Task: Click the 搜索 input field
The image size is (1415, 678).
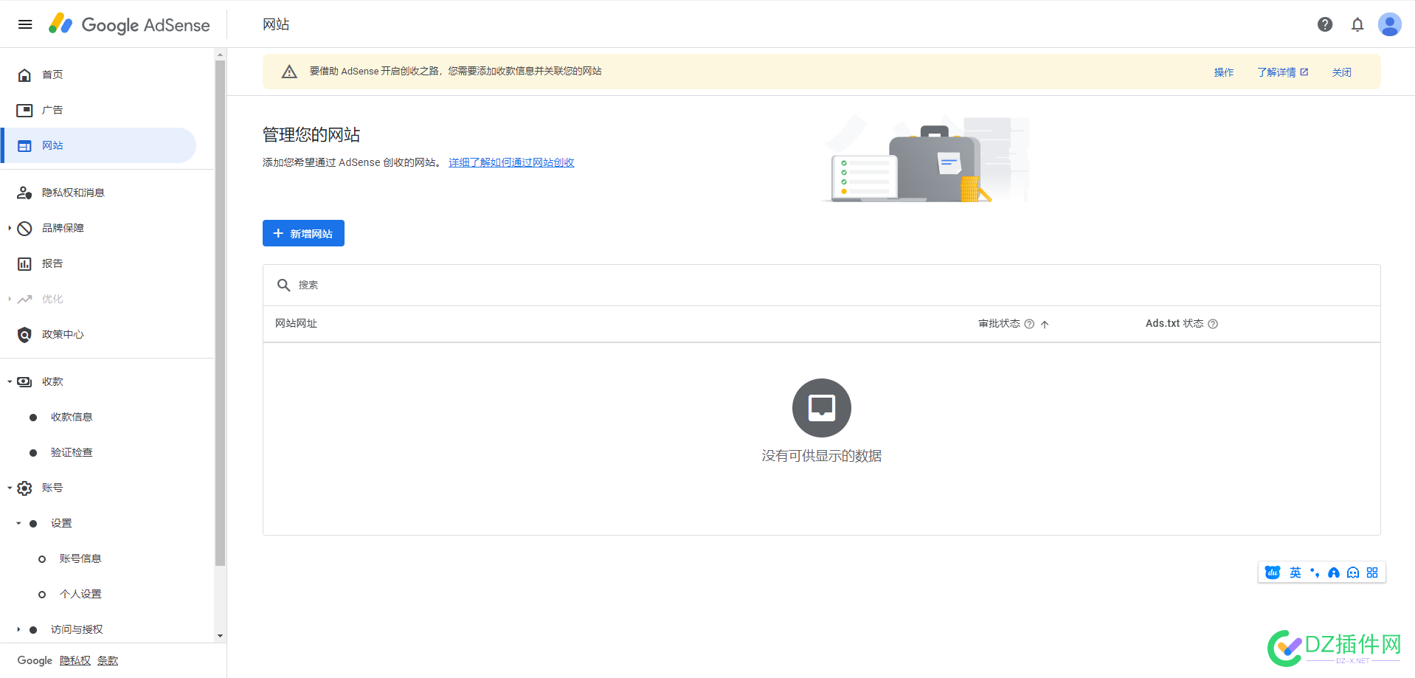Action: 821,285
